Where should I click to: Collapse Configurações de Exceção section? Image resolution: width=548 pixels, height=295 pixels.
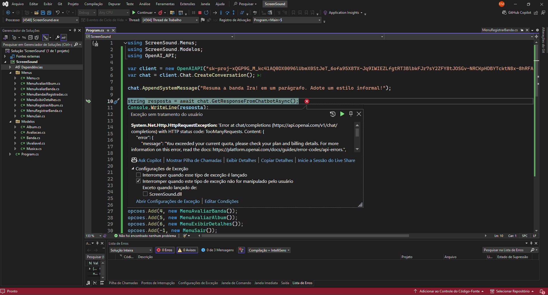133,169
